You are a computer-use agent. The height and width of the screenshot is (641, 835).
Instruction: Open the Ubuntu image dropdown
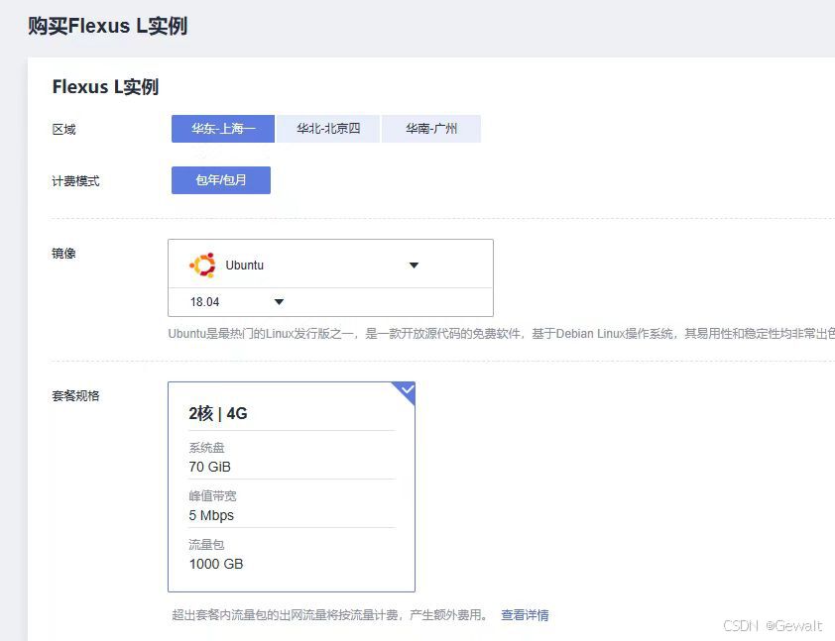330,265
